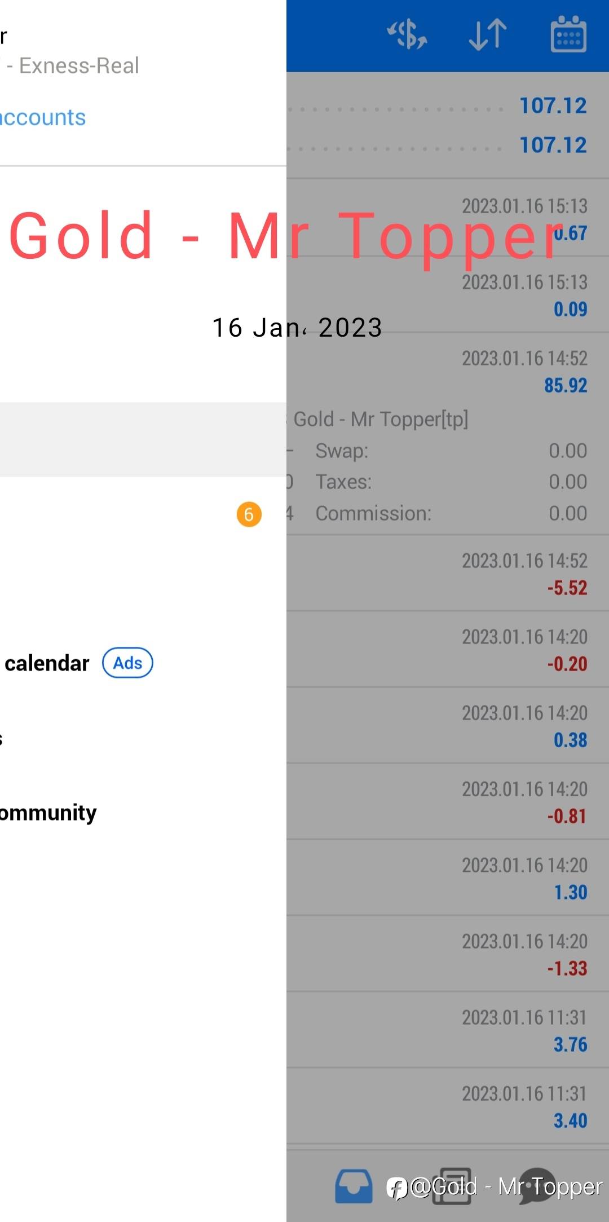Tap the 3.40 profit trade row
Viewport: 609px width, 1222px height.
[447, 1106]
